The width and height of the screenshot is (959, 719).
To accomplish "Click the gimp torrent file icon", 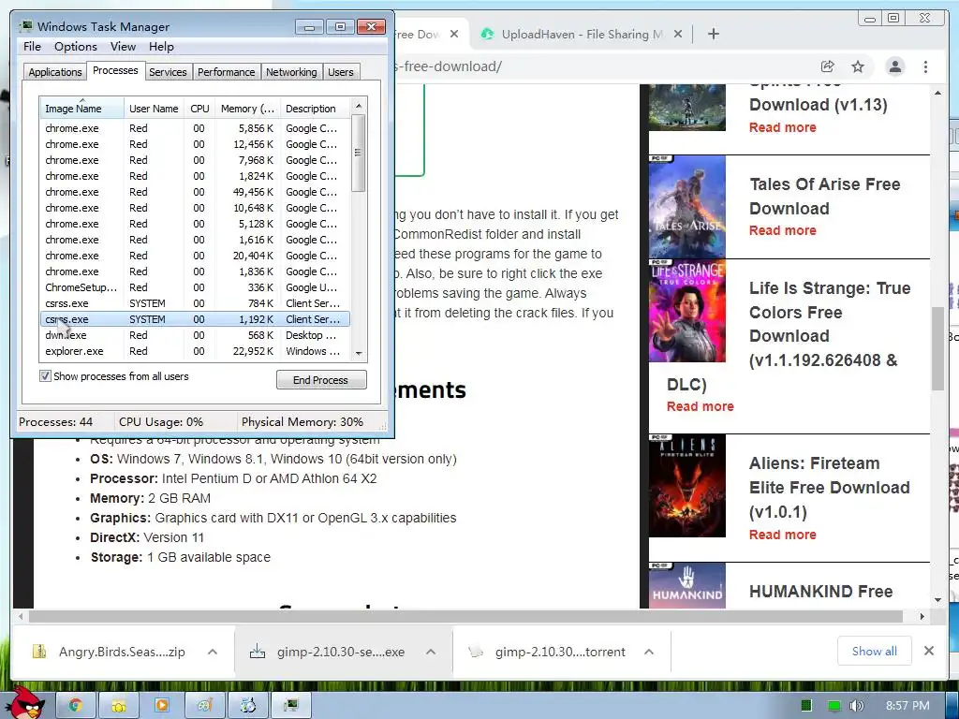I will 476,652.
